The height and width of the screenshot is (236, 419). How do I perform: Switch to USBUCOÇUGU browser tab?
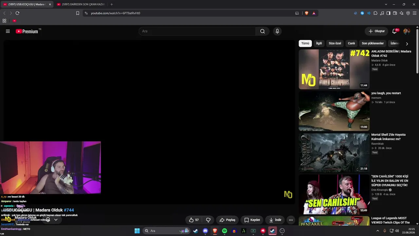[x=27, y=4]
